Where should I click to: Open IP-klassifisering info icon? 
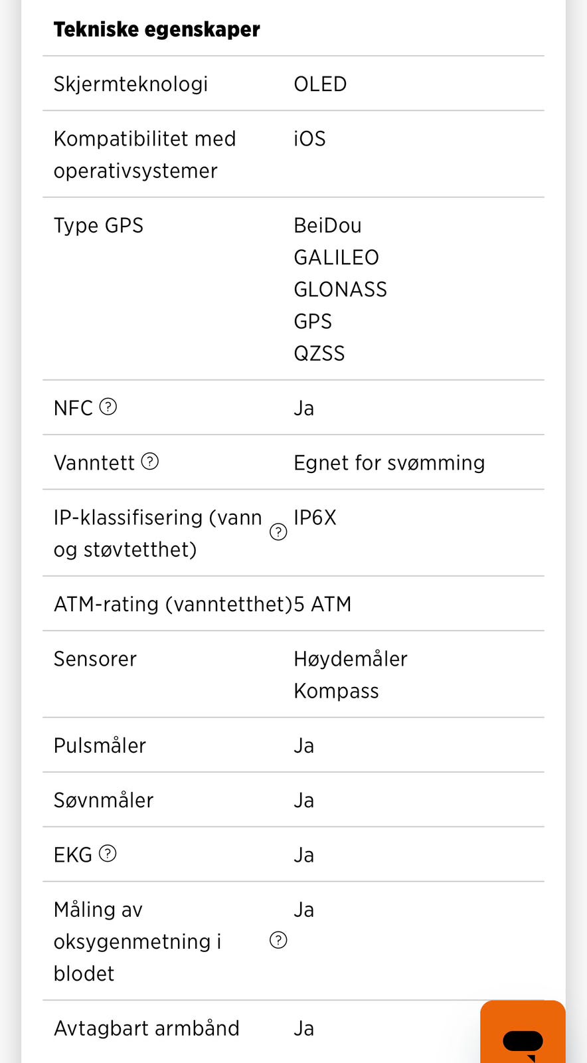click(279, 531)
